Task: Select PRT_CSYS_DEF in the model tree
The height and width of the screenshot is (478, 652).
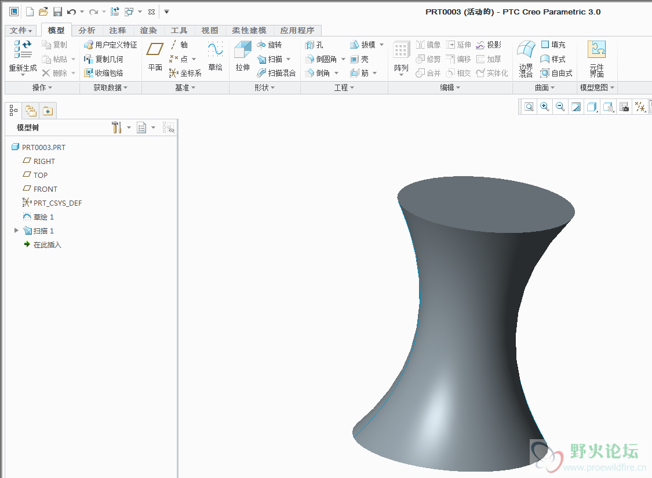Action: point(52,203)
